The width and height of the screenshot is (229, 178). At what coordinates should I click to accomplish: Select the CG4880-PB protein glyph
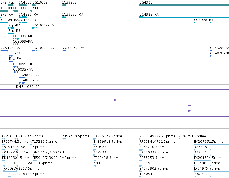click(22, 83)
